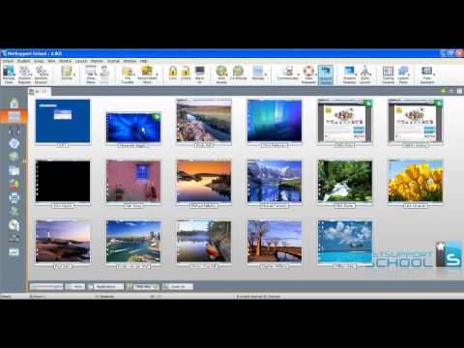This screenshot has width=464, height=348.
Task: Click the Co-Browse globe icon
Action: [x=239, y=72]
